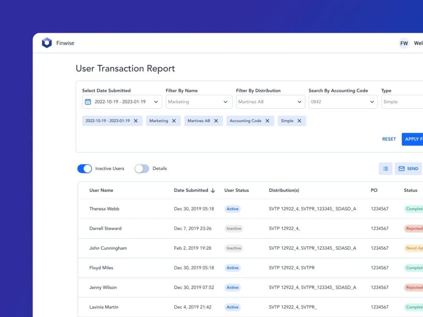Image resolution: width=423 pixels, height=317 pixels.
Task: Click the Finwise logo icon
Action: pos(47,42)
